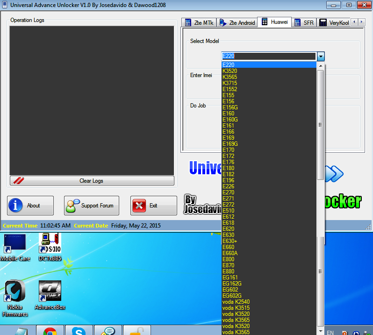Click the phone icon on SFR tab
Viewport: 373px width, 335px height.
tap(297, 22)
